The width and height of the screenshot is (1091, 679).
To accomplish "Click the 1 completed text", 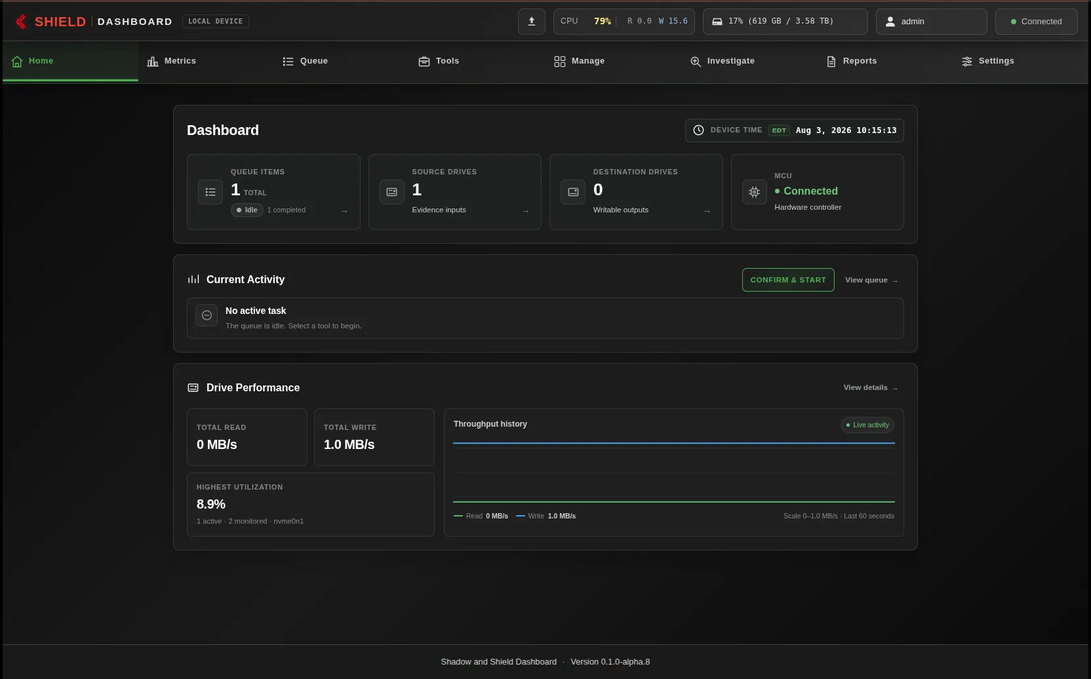I will [287, 210].
